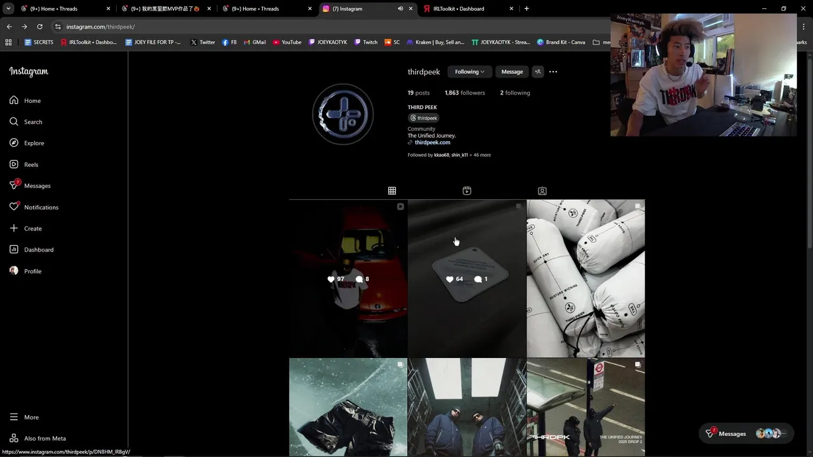The width and height of the screenshot is (813, 457).
Task: Open the Kraken bookmark
Action: [436, 43]
